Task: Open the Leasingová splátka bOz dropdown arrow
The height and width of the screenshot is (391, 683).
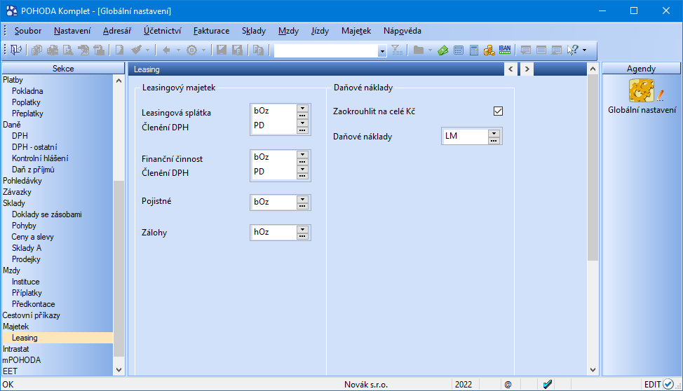Action: tap(302, 109)
